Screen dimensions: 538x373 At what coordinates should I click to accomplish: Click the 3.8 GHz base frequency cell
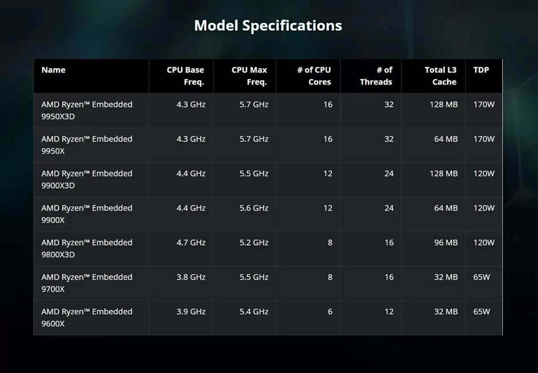(191, 277)
